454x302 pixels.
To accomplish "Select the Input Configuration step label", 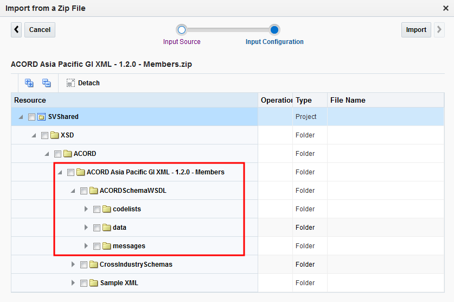I will click(274, 42).
